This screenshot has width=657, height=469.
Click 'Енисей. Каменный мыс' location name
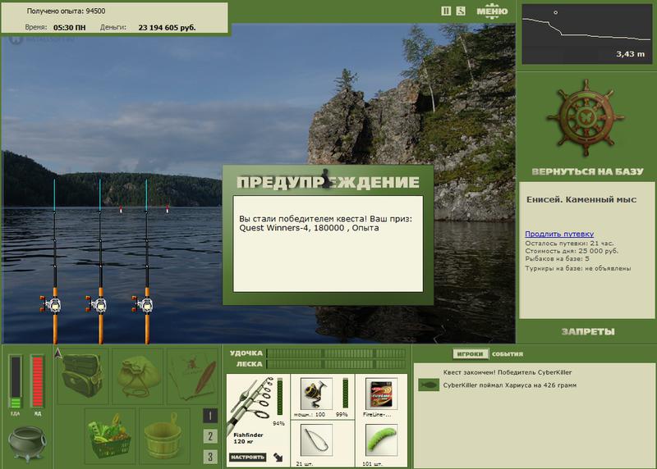click(581, 199)
